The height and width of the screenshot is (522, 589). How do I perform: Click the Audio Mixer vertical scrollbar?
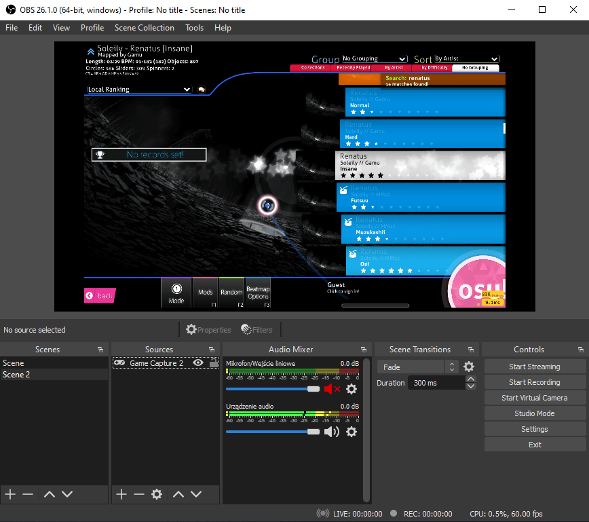366,430
